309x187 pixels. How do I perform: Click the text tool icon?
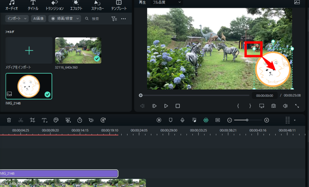click(x=44, y=120)
